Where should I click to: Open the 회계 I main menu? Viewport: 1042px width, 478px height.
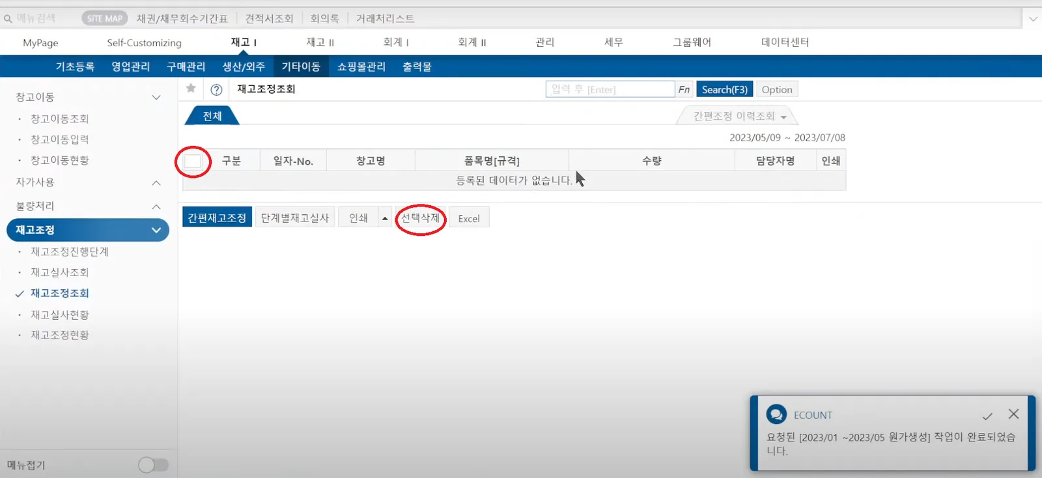(396, 42)
